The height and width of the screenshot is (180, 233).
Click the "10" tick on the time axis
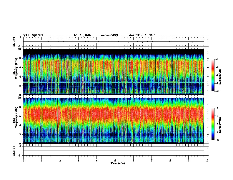click(207, 161)
